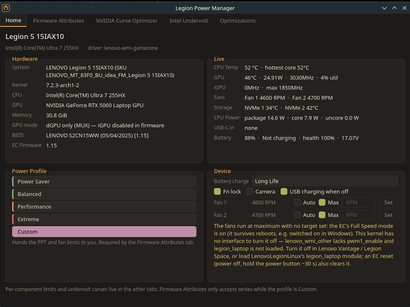Screen dimensions: 410x307
Task: Click the kernel version 7.2.3-arch1-2
Action: click(x=62, y=85)
